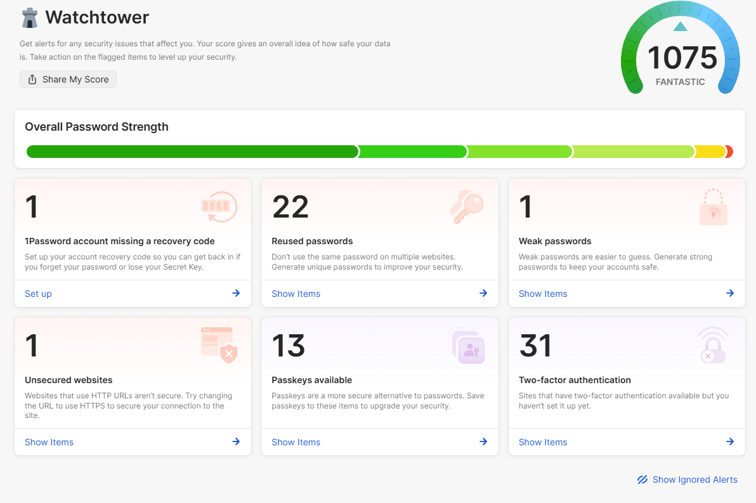Open Show Items under Passkeys available
This screenshot has width=756, height=503.
(296, 442)
